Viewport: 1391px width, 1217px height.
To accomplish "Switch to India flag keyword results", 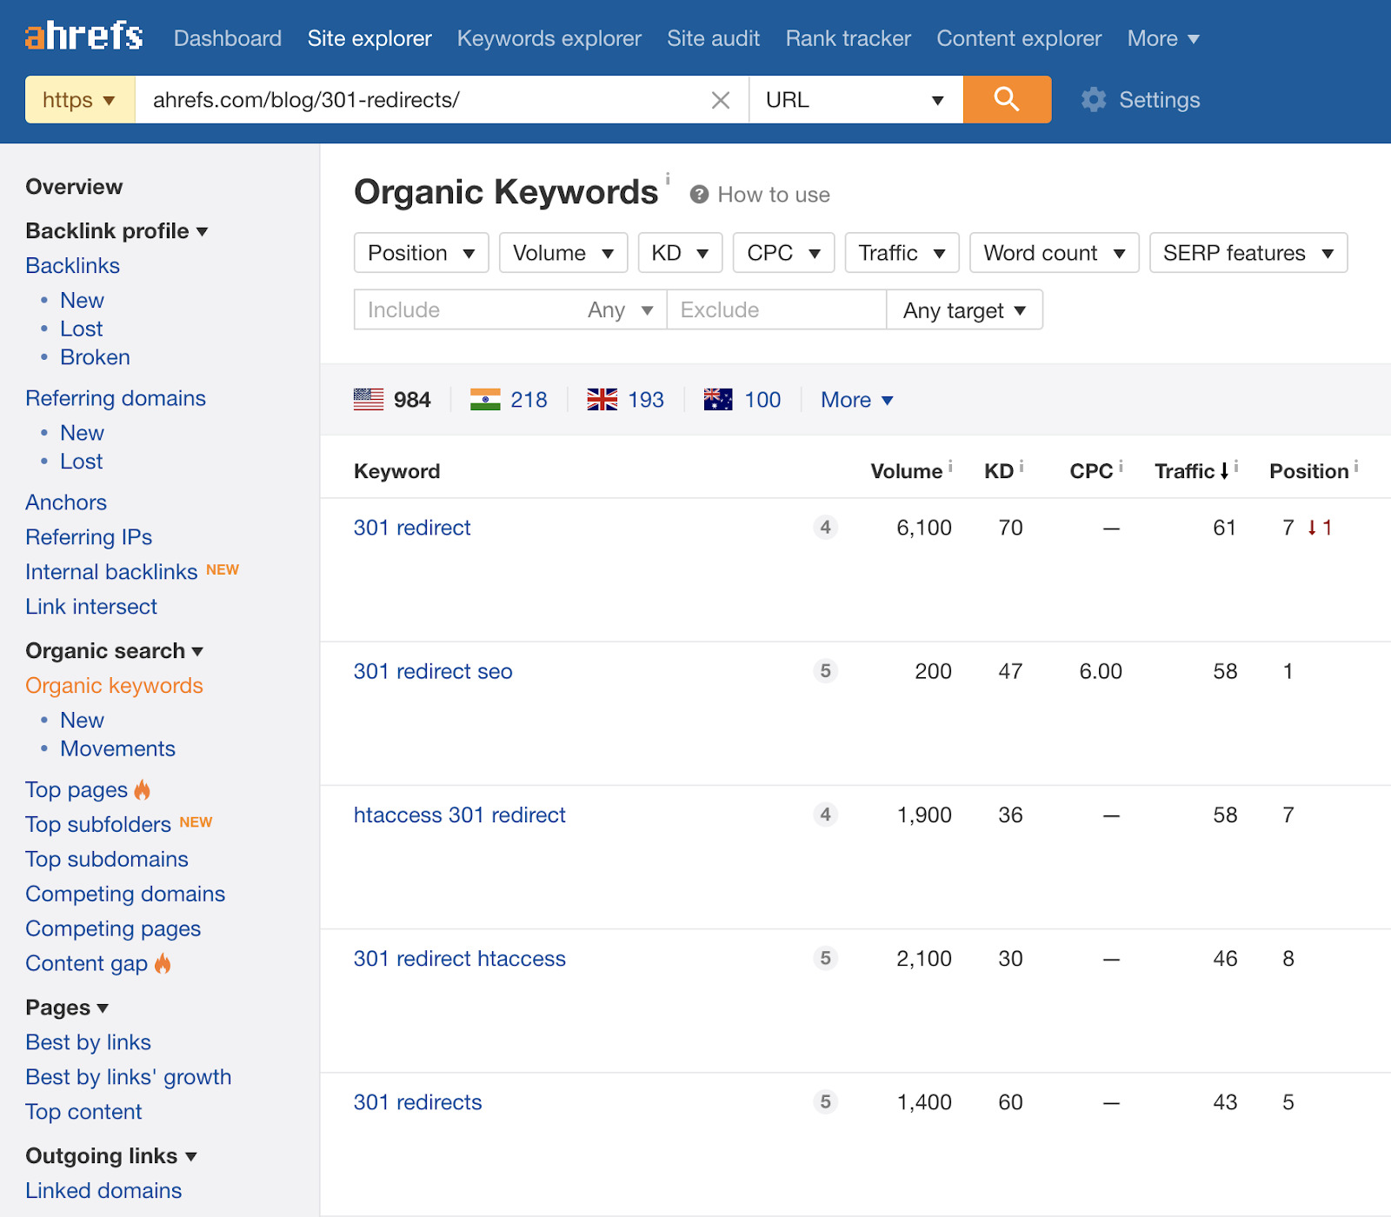I will pos(509,400).
